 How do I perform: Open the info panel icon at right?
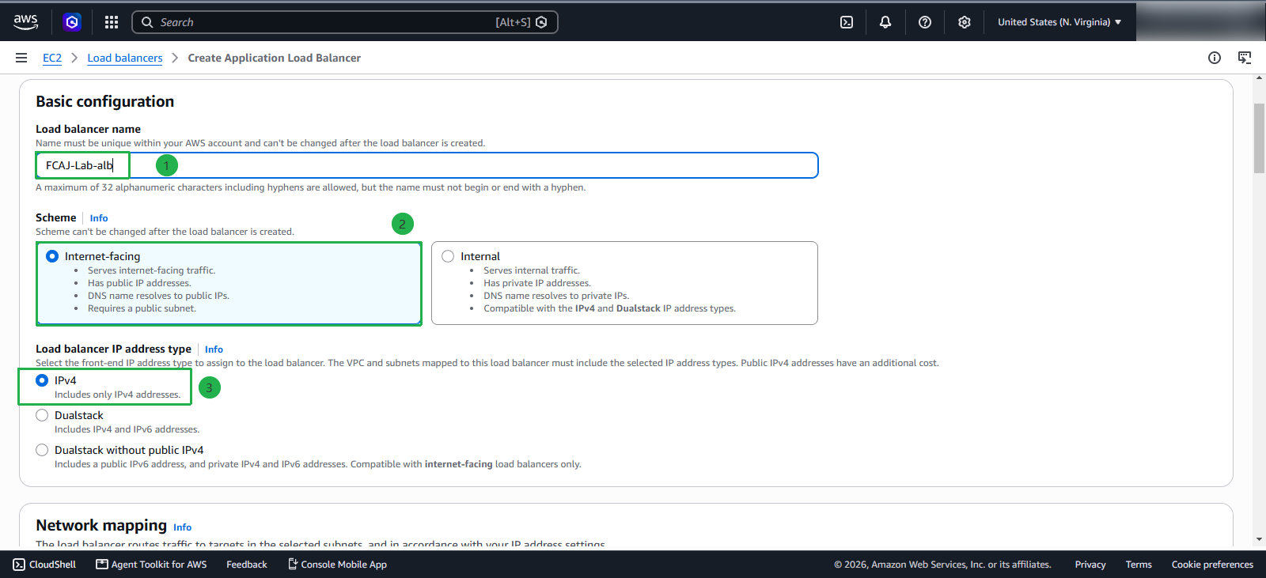1215,58
